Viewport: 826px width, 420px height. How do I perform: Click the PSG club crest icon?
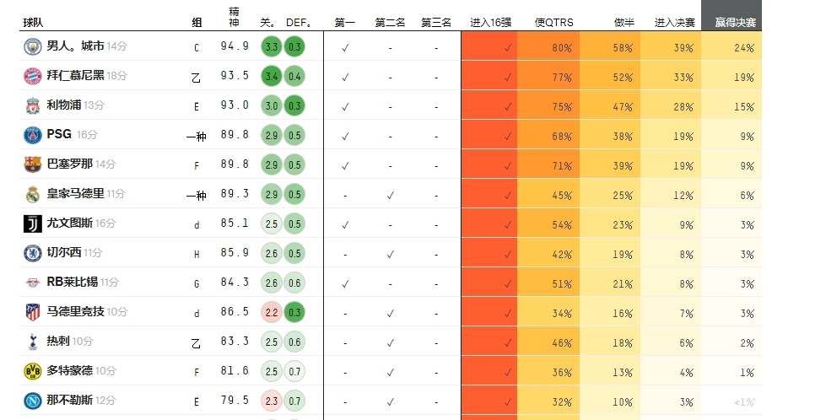tap(32, 135)
